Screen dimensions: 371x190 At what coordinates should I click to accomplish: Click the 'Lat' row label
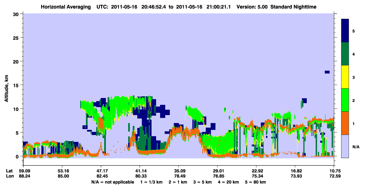9,171
